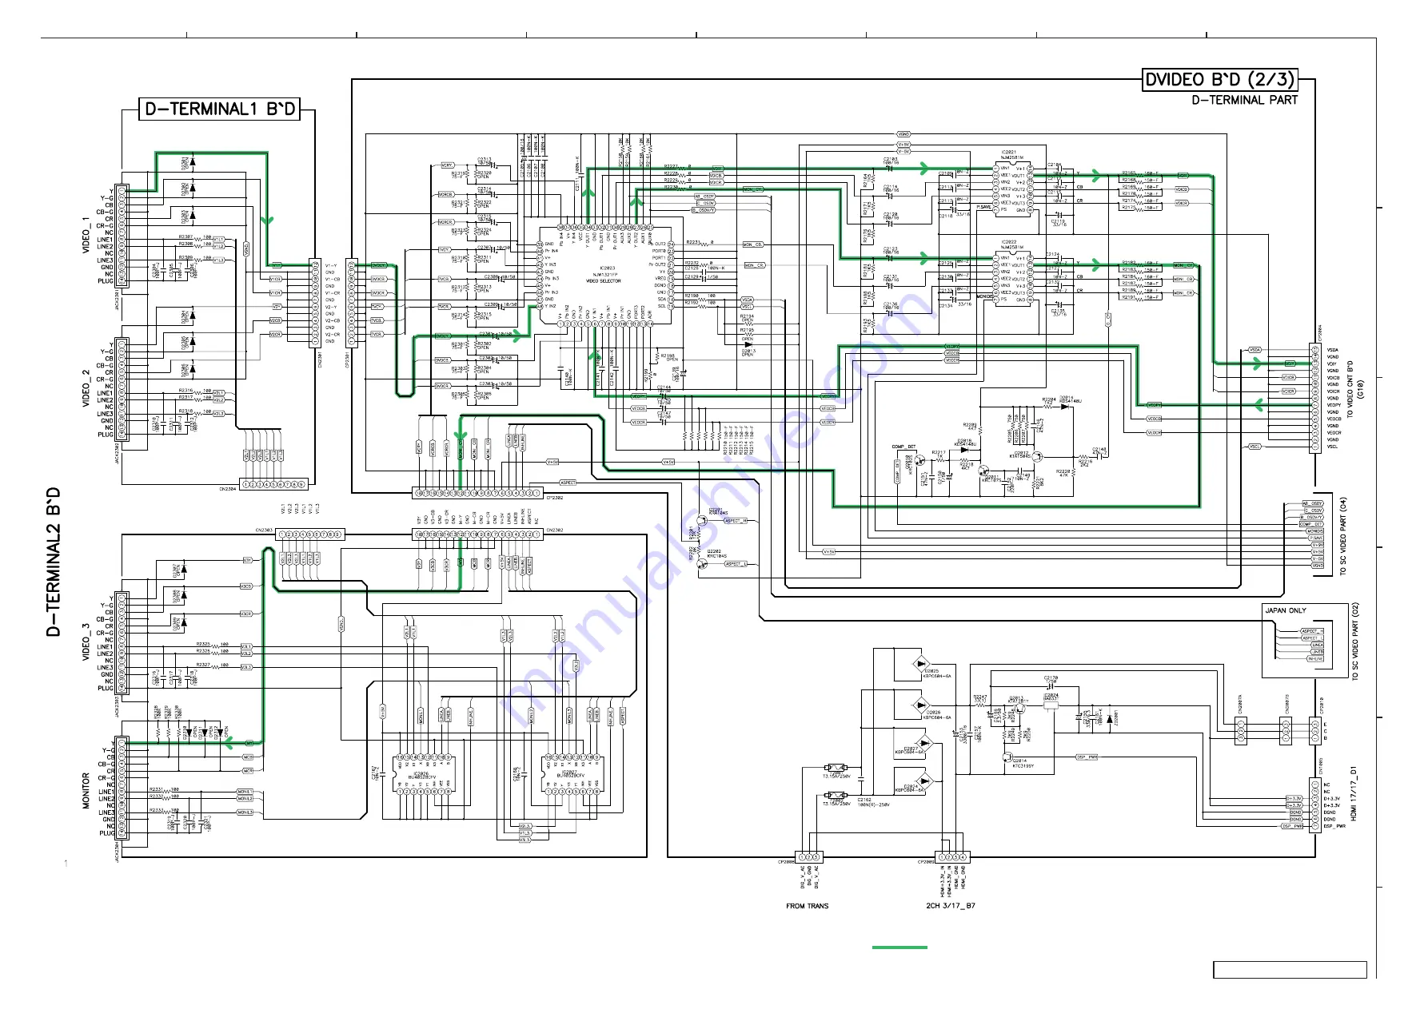The height and width of the screenshot is (1009, 1428).
Task: Click the '2CH 3/17_B7' reference label
Action: [950, 906]
